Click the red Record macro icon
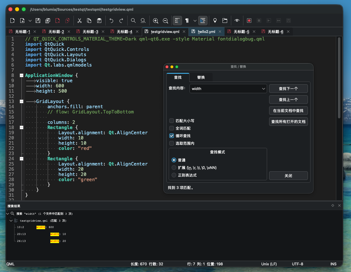 click(x=249, y=21)
